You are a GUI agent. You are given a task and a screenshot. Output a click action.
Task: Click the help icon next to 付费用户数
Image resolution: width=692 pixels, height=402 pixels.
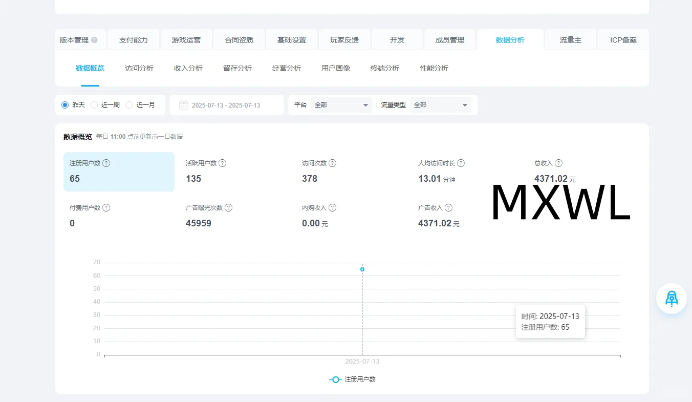coord(106,208)
